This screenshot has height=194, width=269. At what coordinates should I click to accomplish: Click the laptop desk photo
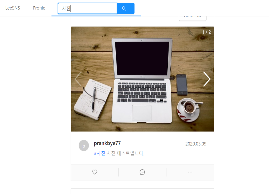tap(143, 79)
